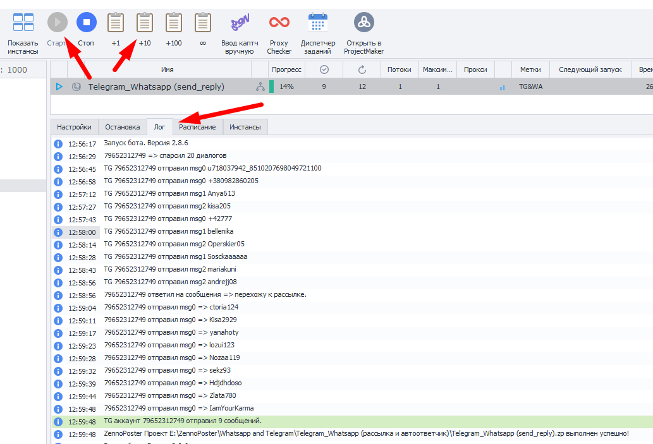Select log line msg0 => Hdjdhdoso
The image size is (653, 444).
[173, 383]
